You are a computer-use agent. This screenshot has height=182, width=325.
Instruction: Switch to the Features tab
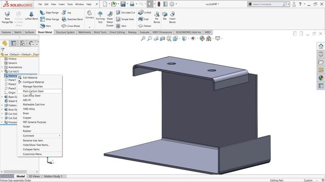tap(6, 32)
